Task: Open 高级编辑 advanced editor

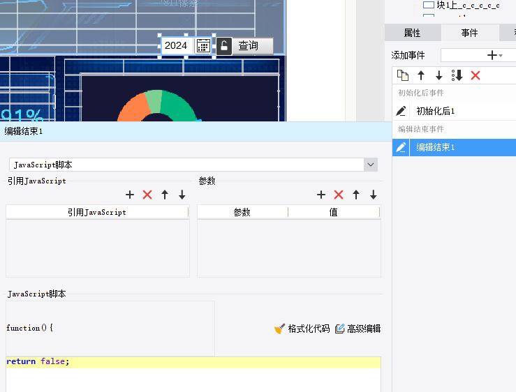Action: click(357, 329)
